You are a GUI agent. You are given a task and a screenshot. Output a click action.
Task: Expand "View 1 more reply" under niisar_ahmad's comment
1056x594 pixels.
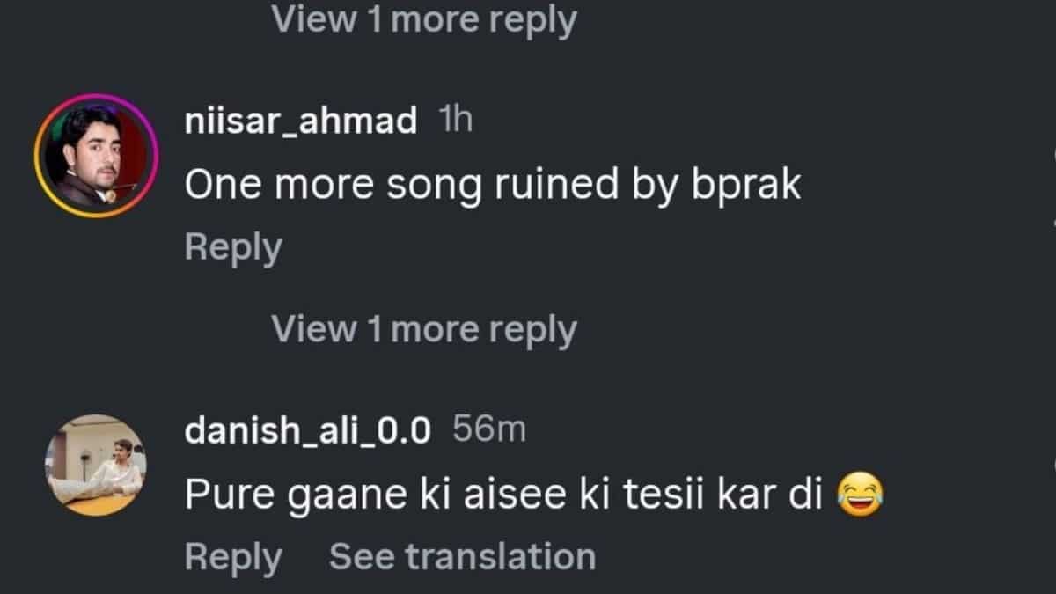tap(423, 330)
